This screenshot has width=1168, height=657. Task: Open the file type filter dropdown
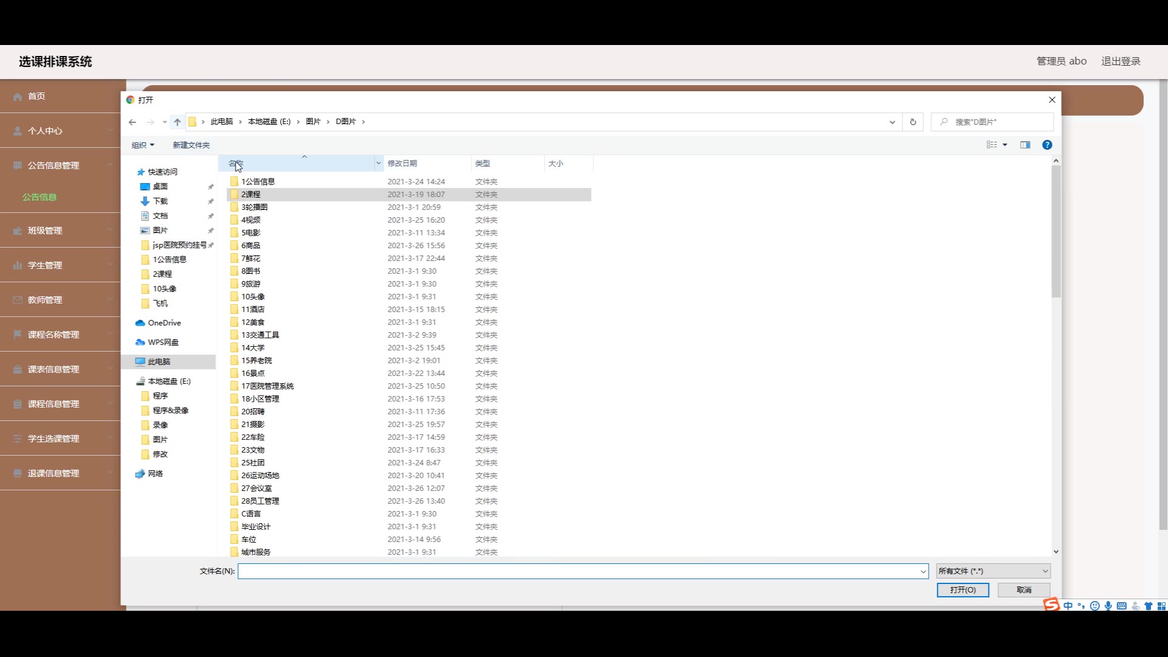[x=993, y=571]
